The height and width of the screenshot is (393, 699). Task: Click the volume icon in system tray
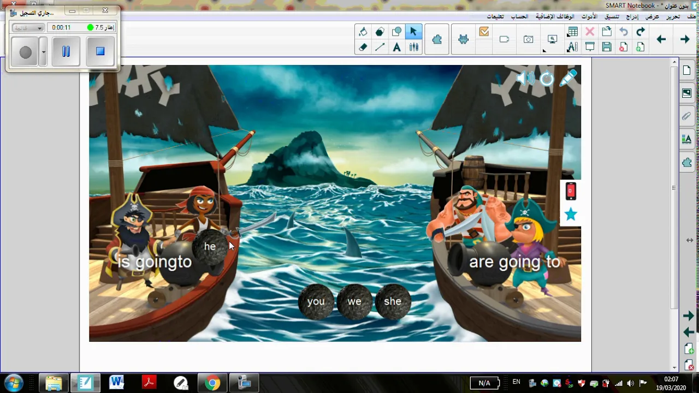click(x=631, y=383)
